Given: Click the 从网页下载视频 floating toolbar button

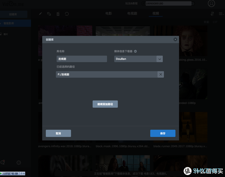Looking at the screenshot, I should coord(10,174).
